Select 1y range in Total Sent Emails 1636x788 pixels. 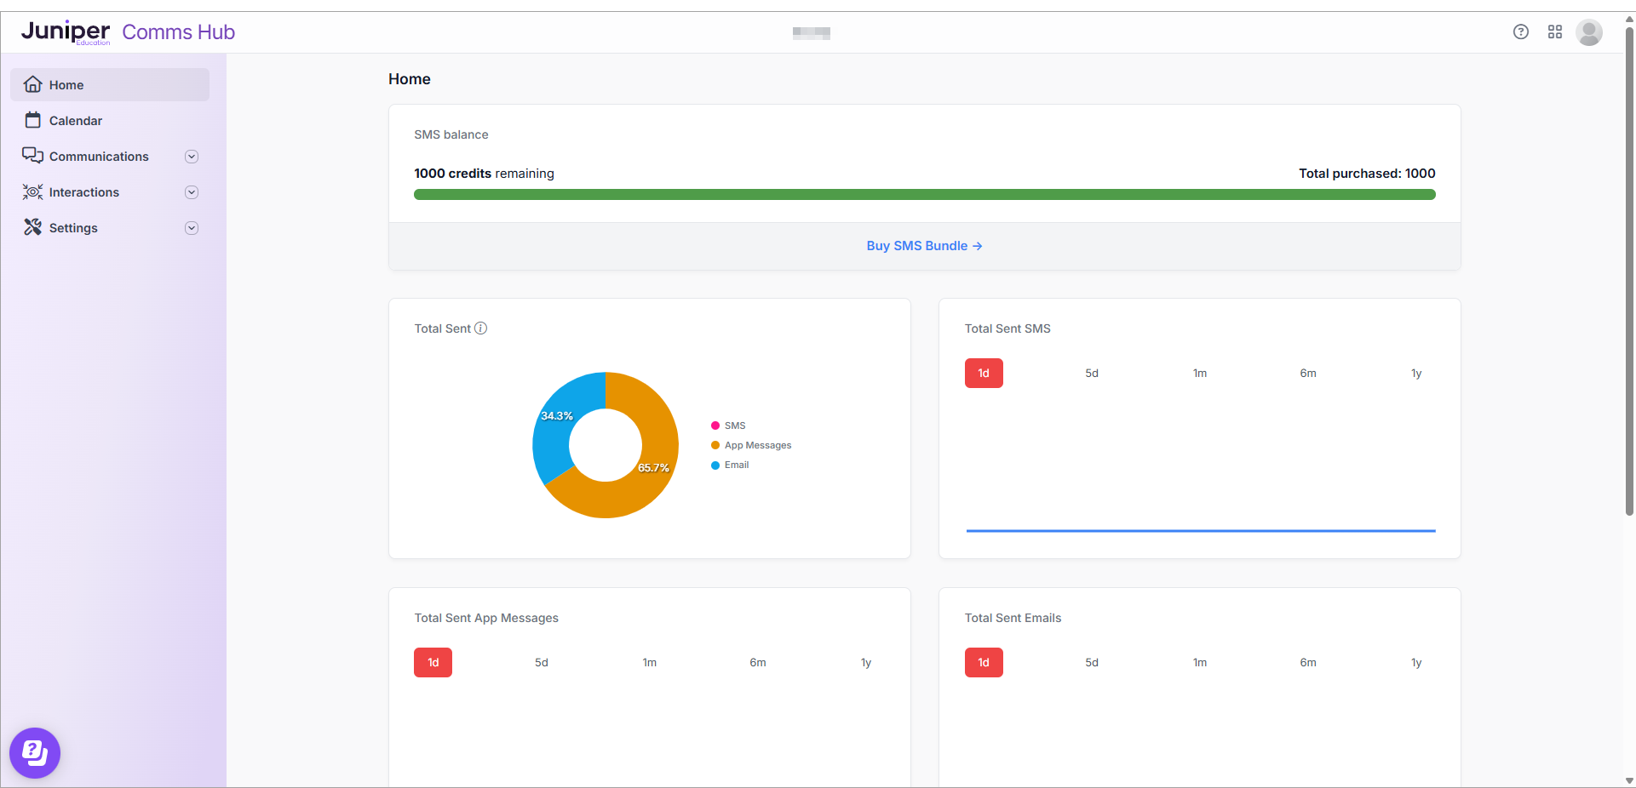click(1416, 662)
